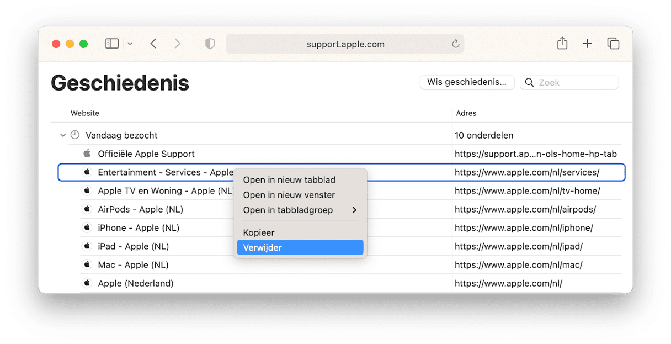This screenshot has height=344, width=671.
Task: Open the Share icon in the toolbar
Action: (562, 43)
